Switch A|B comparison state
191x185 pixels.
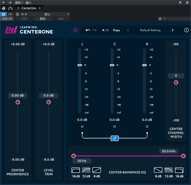coord(105,30)
